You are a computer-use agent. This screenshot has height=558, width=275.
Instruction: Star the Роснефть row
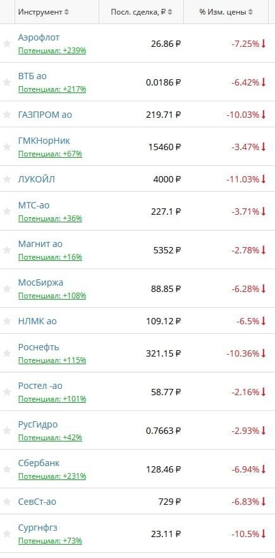tap(7, 353)
